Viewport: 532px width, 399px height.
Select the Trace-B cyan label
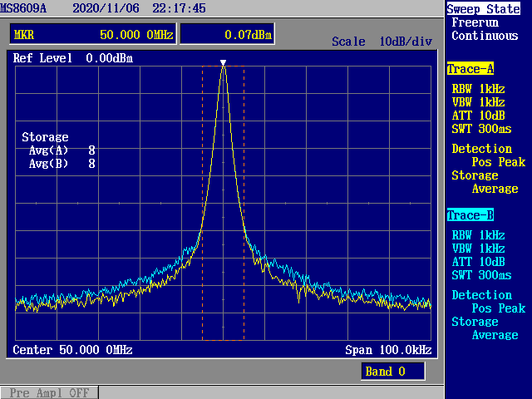pyautogui.click(x=470, y=215)
